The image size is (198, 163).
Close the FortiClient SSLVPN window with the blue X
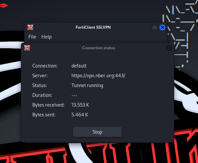click(x=162, y=28)
